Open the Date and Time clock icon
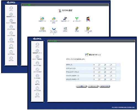 42,29
